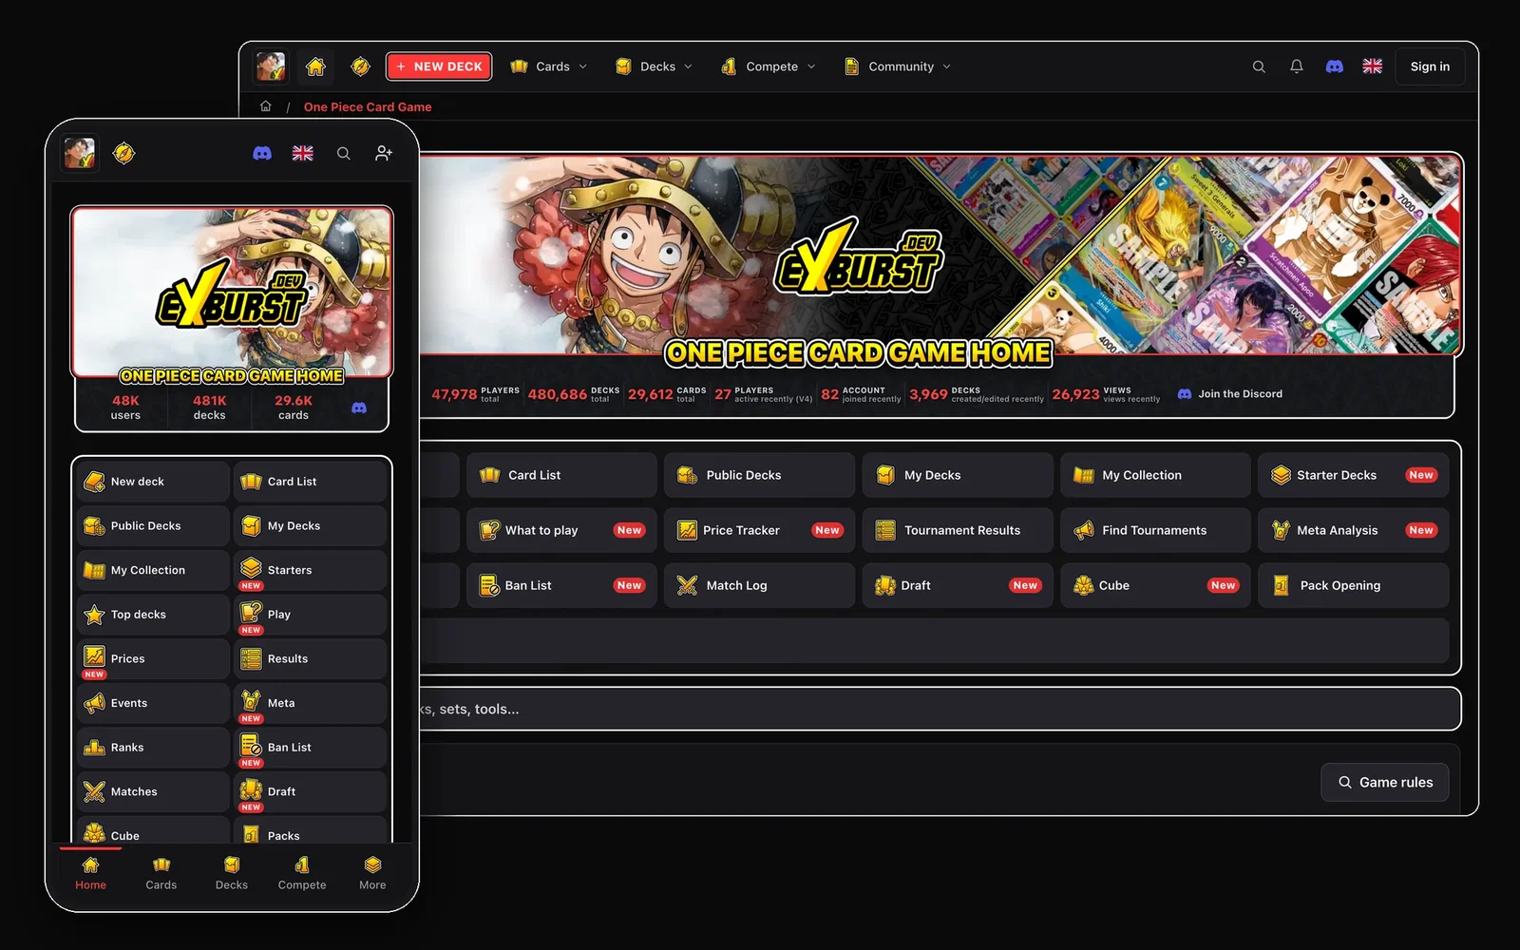Click the breadcrumb home icon
Viewport: 1520px width, 950px height.
[x=266, y=106]
